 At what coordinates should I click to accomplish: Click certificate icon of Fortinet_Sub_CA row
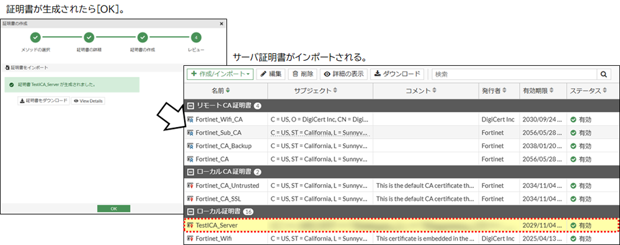(x=190, y=133)
